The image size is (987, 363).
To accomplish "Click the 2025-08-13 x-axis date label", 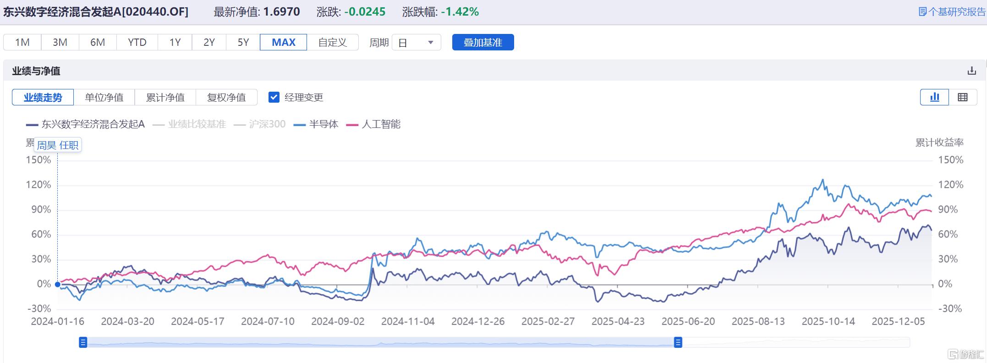I will coord(758,322).
